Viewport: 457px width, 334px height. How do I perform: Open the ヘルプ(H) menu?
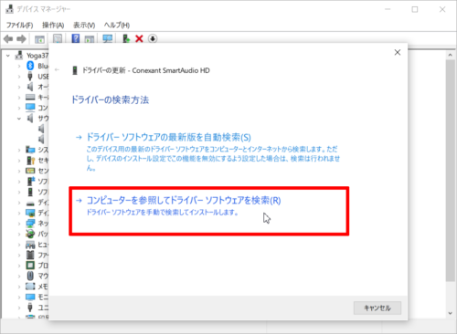[x=117, y=25]
